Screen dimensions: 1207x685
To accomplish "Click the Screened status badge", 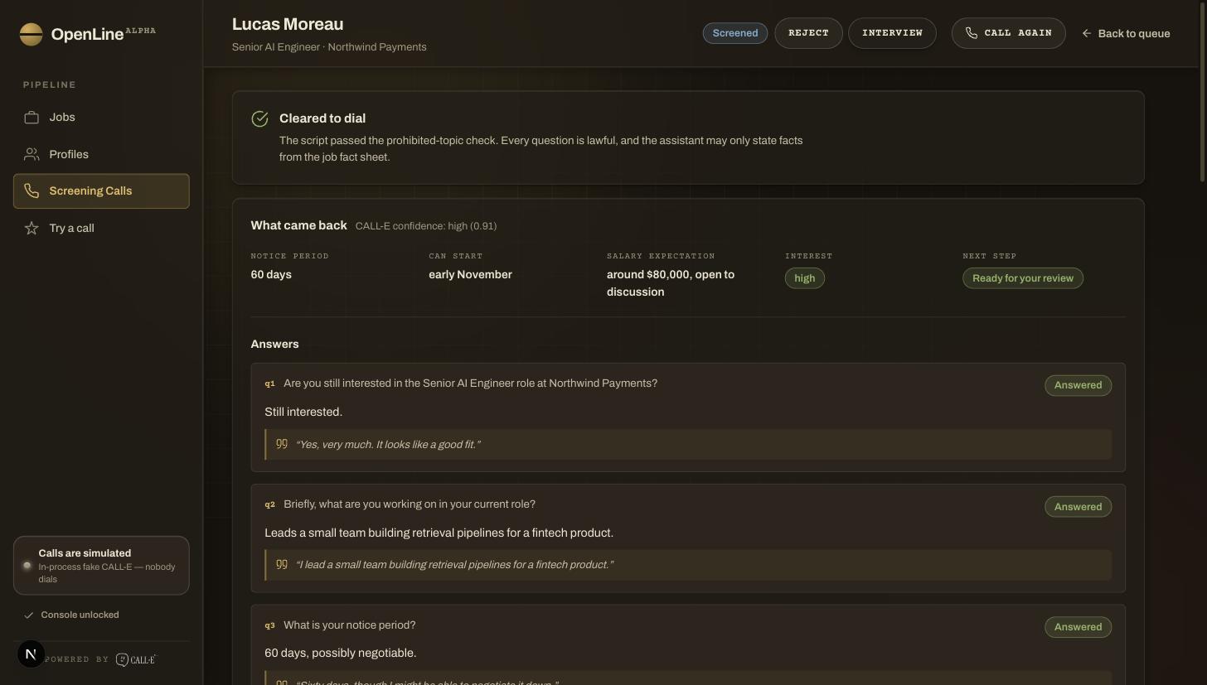I will pos(735,33).
